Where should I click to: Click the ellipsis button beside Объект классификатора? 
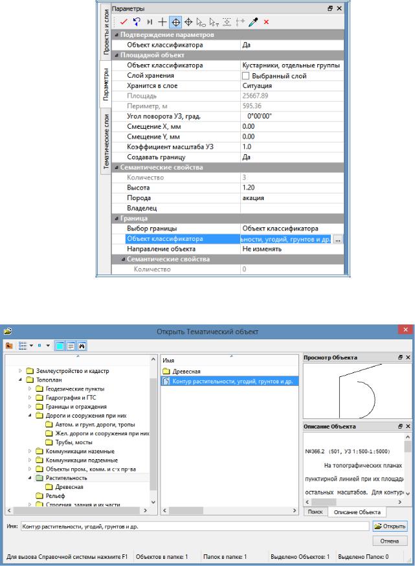338,240
